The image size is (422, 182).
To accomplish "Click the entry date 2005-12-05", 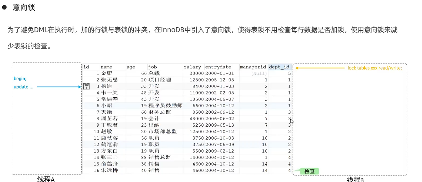I will tap(219, 80).
